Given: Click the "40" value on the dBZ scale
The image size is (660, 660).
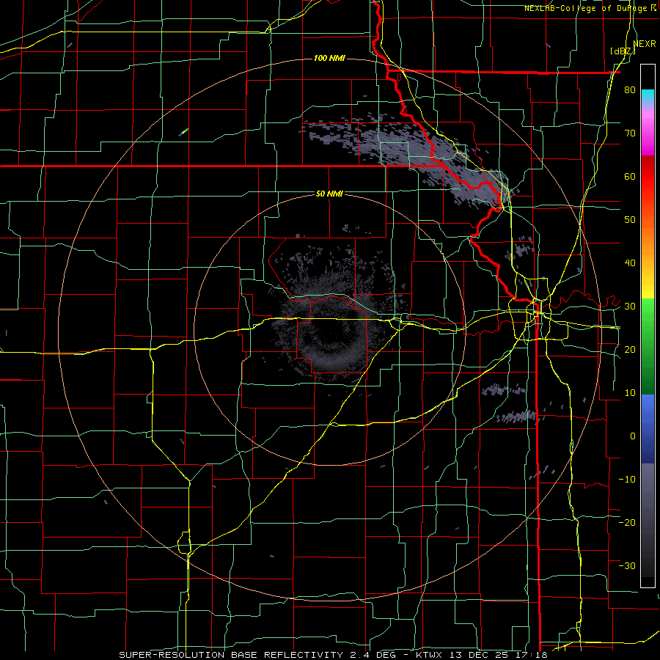Looking at the screenshot, I should pyautogui.click(x=630, y=263).
